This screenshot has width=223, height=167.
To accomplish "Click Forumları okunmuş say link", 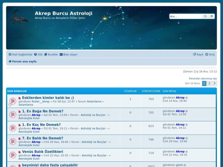I will 203,79.
